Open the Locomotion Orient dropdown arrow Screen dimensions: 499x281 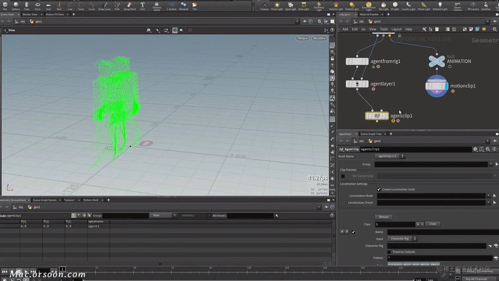click(x=488, y=203)
